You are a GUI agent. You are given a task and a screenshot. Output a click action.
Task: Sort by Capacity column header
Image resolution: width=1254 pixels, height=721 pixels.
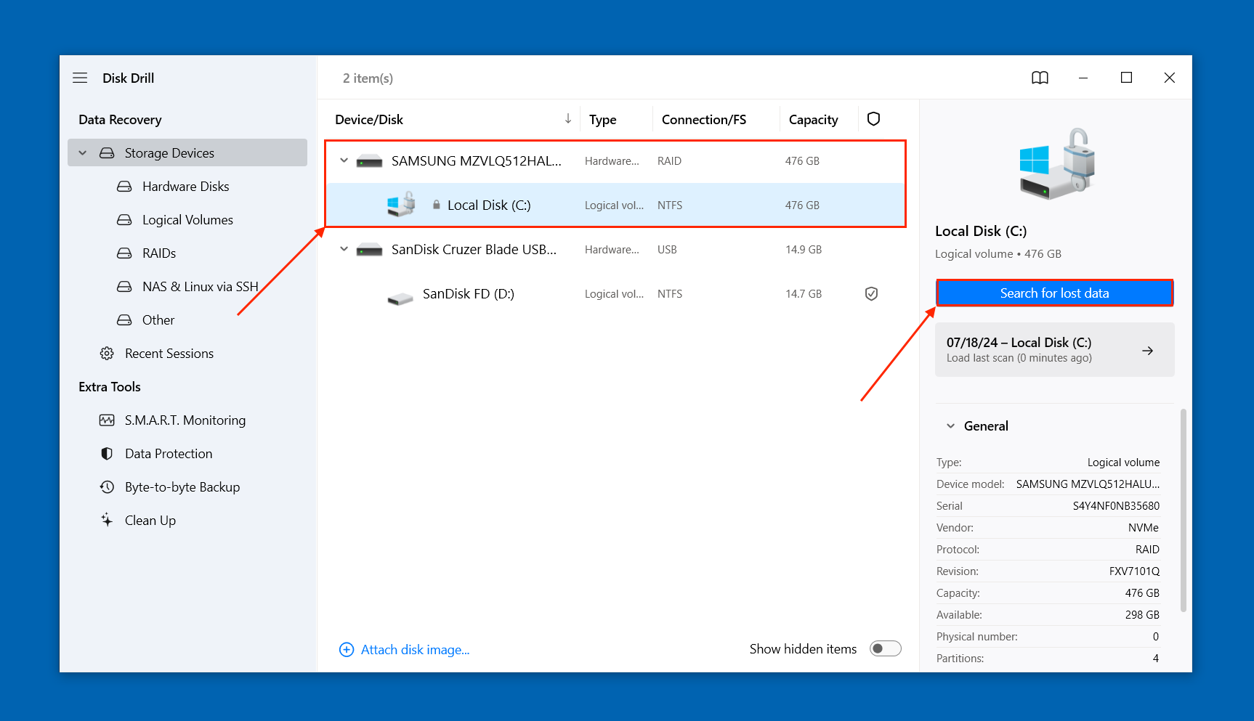pos(813,120)
